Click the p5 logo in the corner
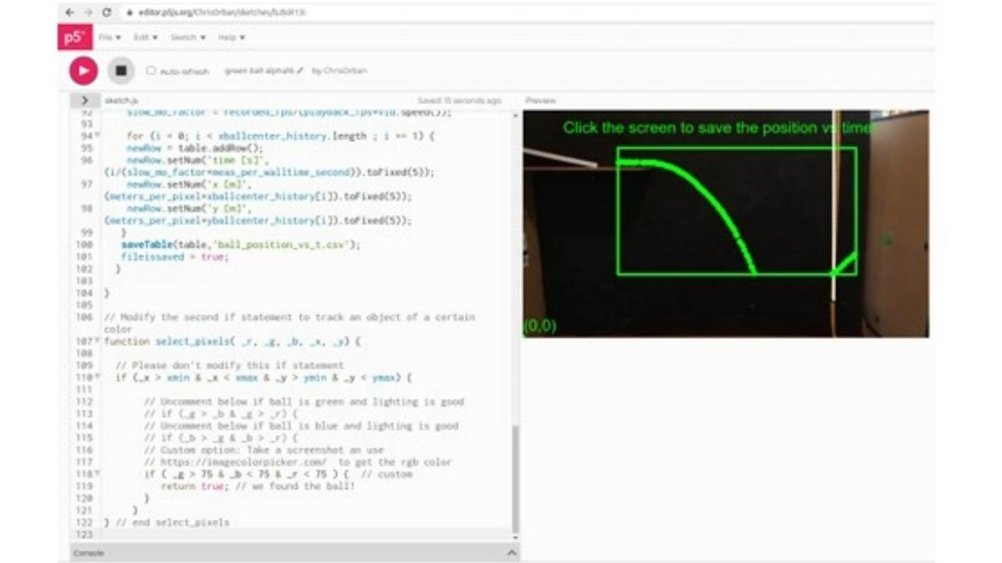The image size is (1002, 563). tap(74, 37)
